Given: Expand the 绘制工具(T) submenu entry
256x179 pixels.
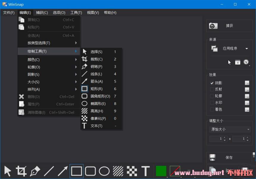Looking at the screenshot, I should (49, 51).
